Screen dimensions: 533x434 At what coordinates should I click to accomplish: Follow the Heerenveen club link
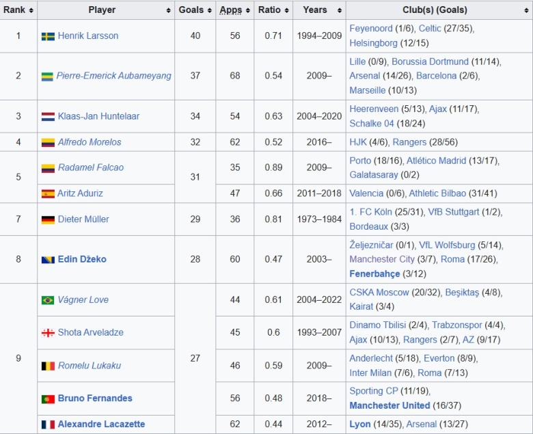click(374, 109)
